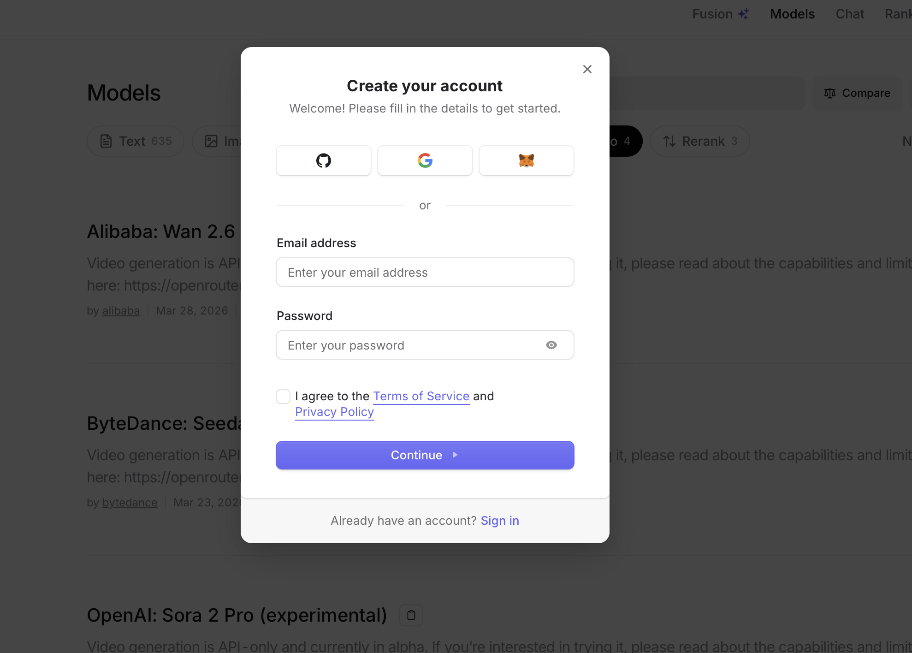Filter models by the Text tab
This screenshot has height=653, width=912.
[x=136, y=141]
